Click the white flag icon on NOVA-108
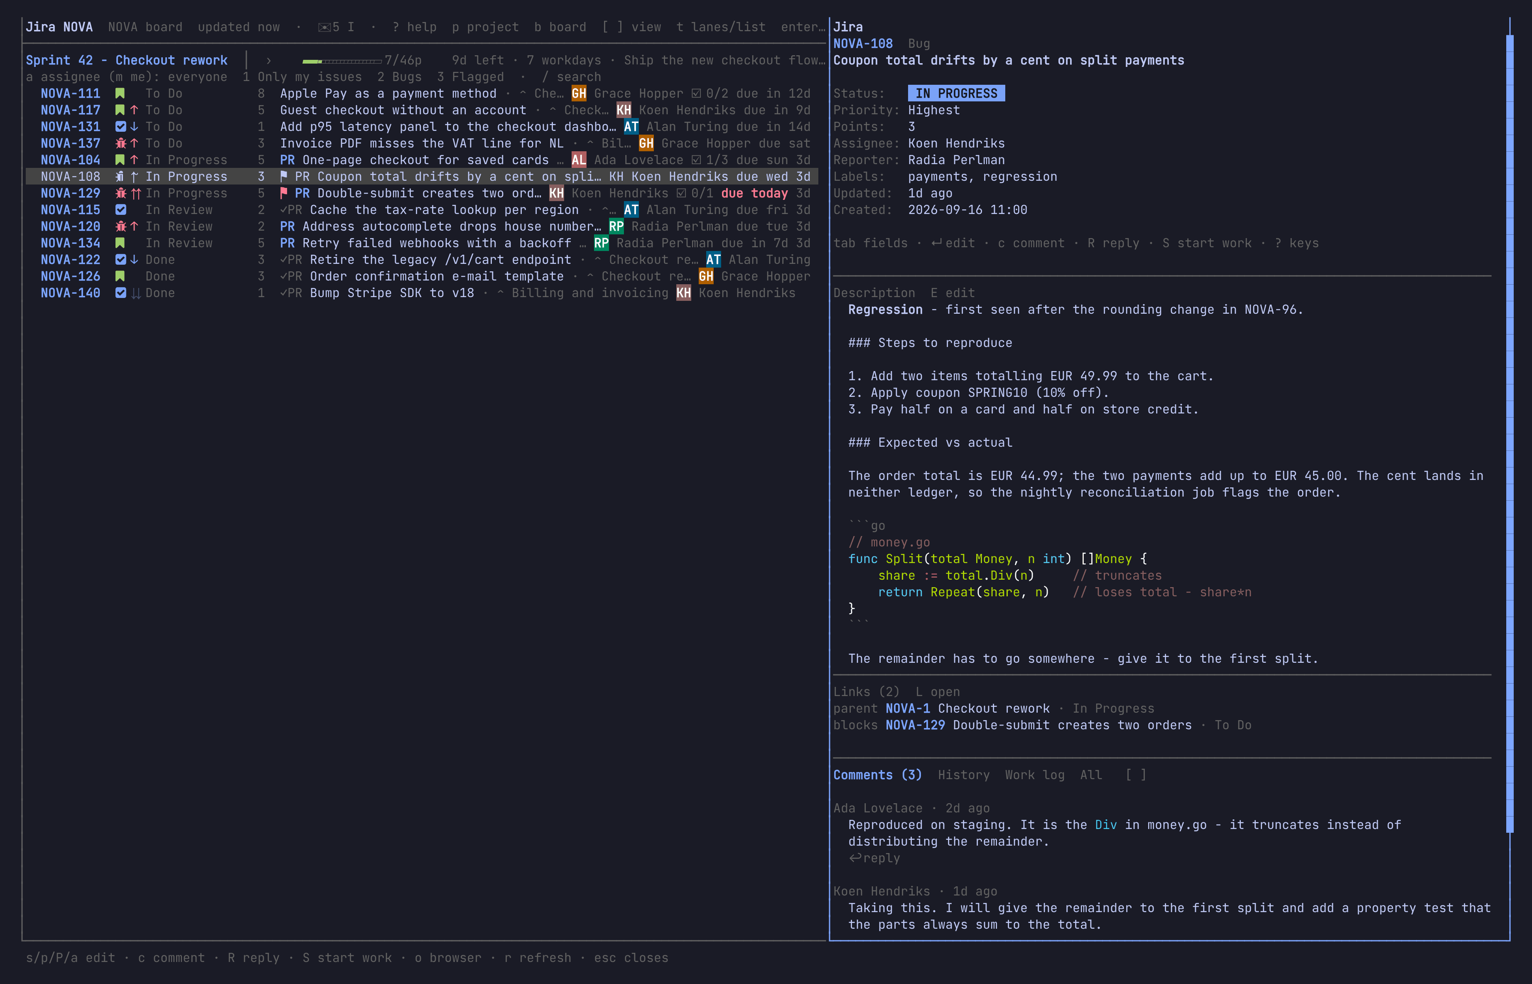The width and height of the screenshot is (1532, 984). pos(284,176)
